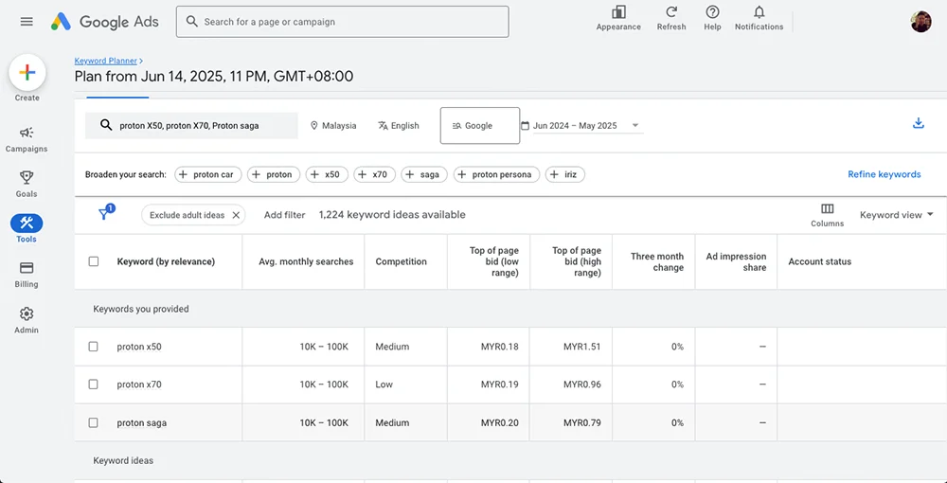This screenshot has width=947, height=483.
Task: Remove the Exclude adult ideas filter
Action: pyautogui.click(x=236, y=215)
